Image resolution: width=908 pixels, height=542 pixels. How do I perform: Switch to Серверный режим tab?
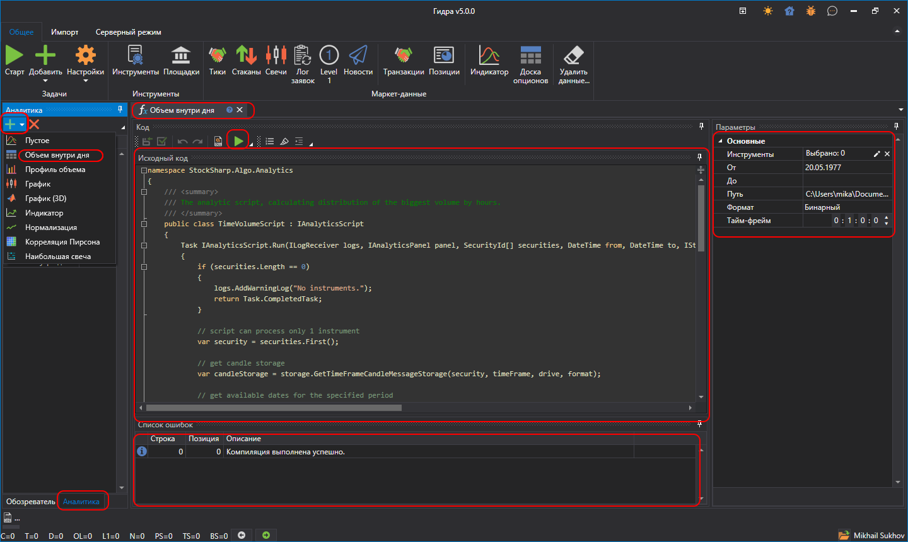tap(128, 32)
